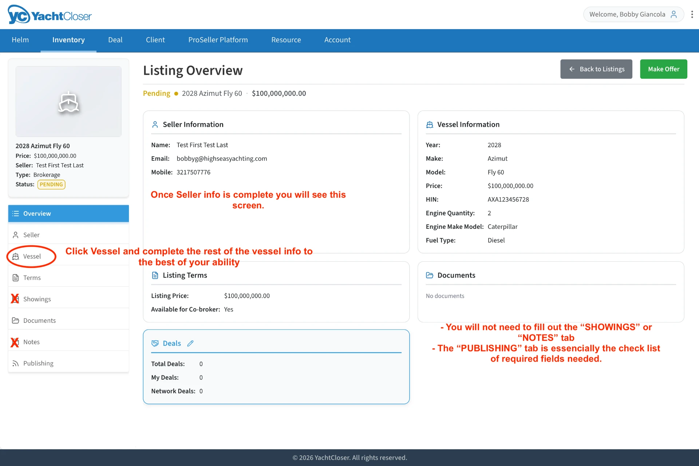Click the boat placeholder image thumbnail
Screen dimensions: 699x466
coord(68,102)
